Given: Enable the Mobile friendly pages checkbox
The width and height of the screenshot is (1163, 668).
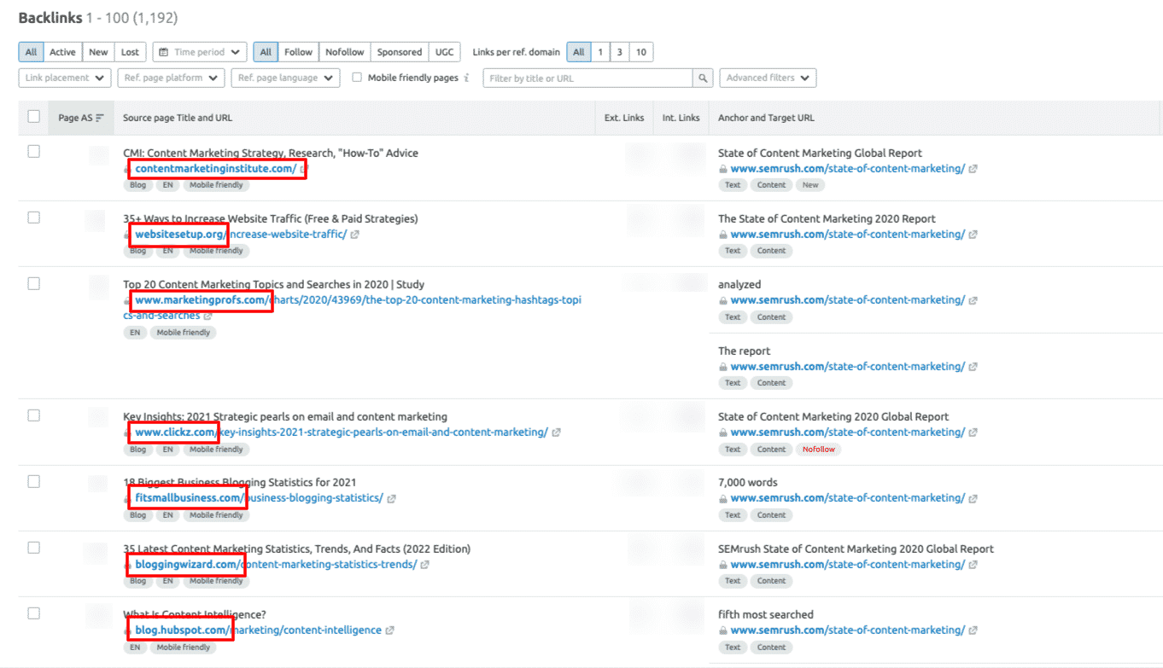Looking at the screenshot, I should pyautogui.click(x=358, y=78).
